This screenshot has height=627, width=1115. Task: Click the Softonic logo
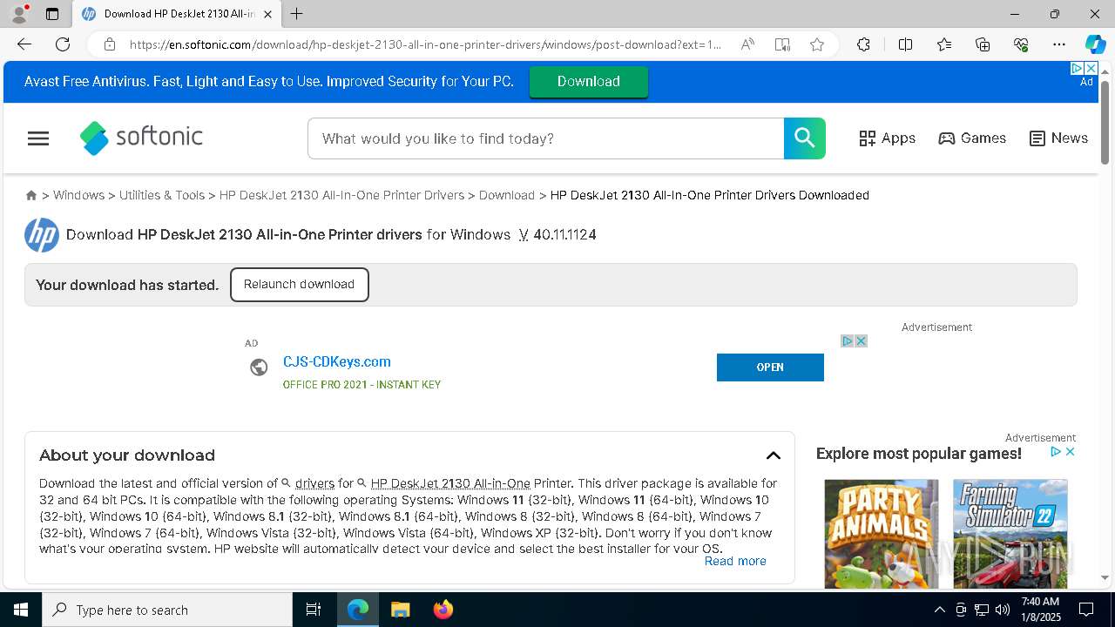pos(141,138)
